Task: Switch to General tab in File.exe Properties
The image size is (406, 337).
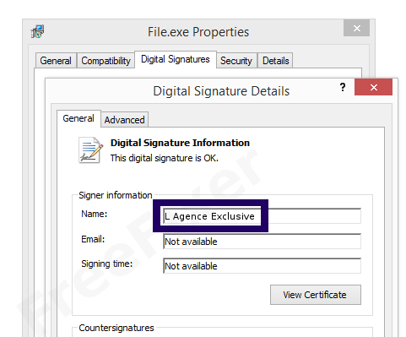Action: click(56, 61)
